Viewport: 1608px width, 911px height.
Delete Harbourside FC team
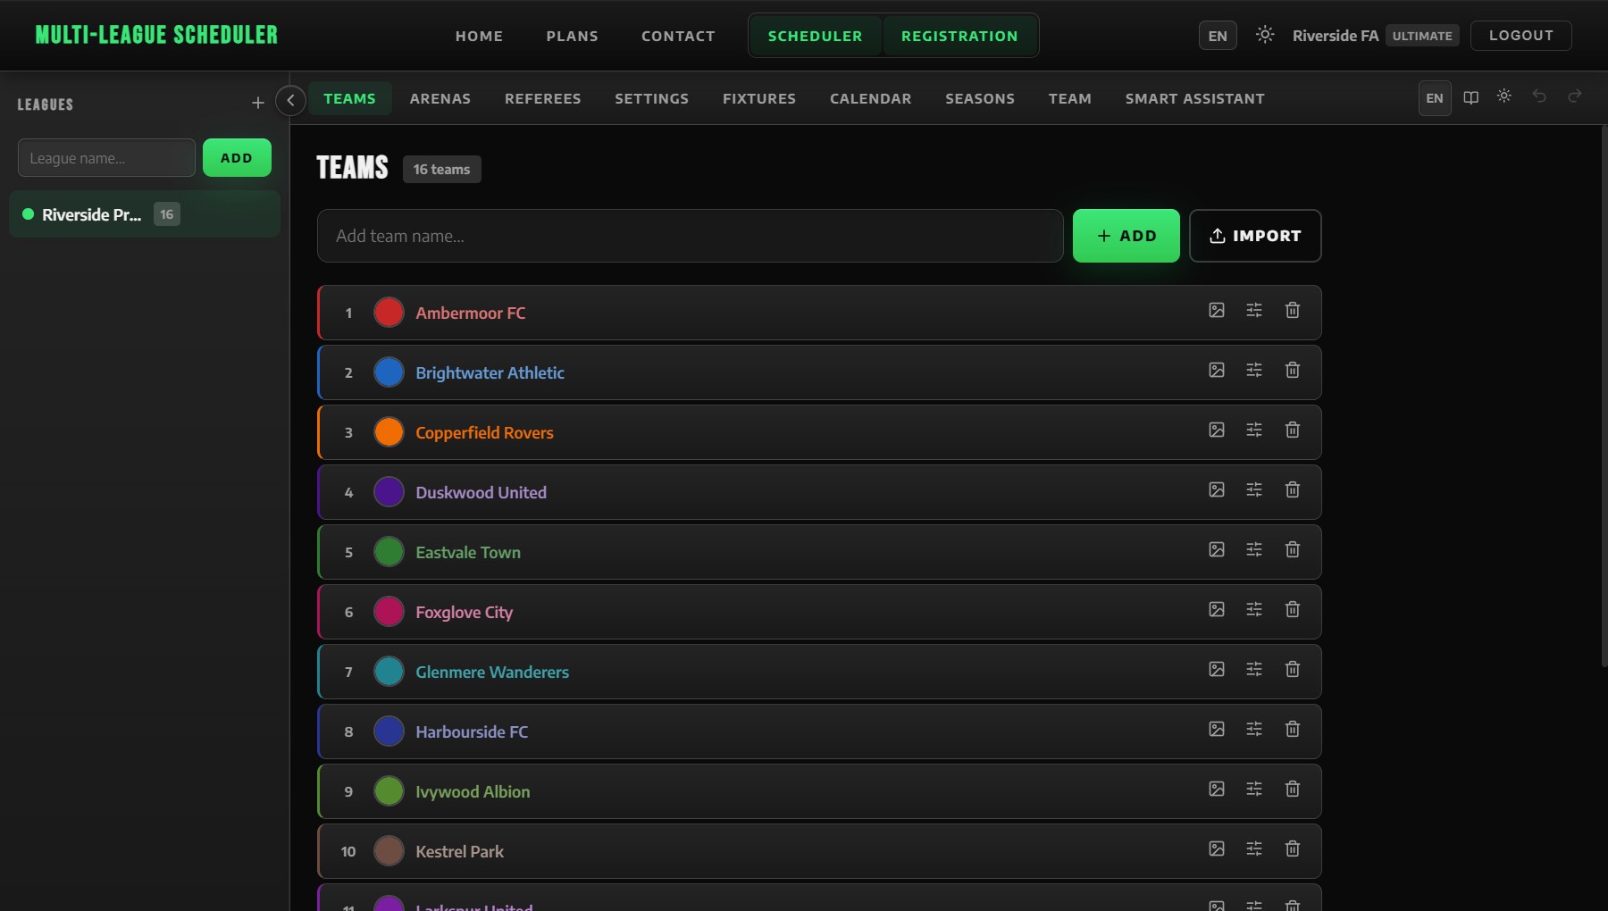(1293, 730)
